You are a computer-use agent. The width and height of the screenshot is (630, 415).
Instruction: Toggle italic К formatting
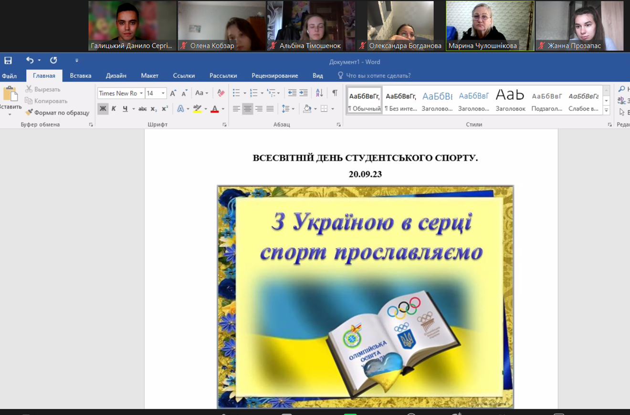point(114,109)
